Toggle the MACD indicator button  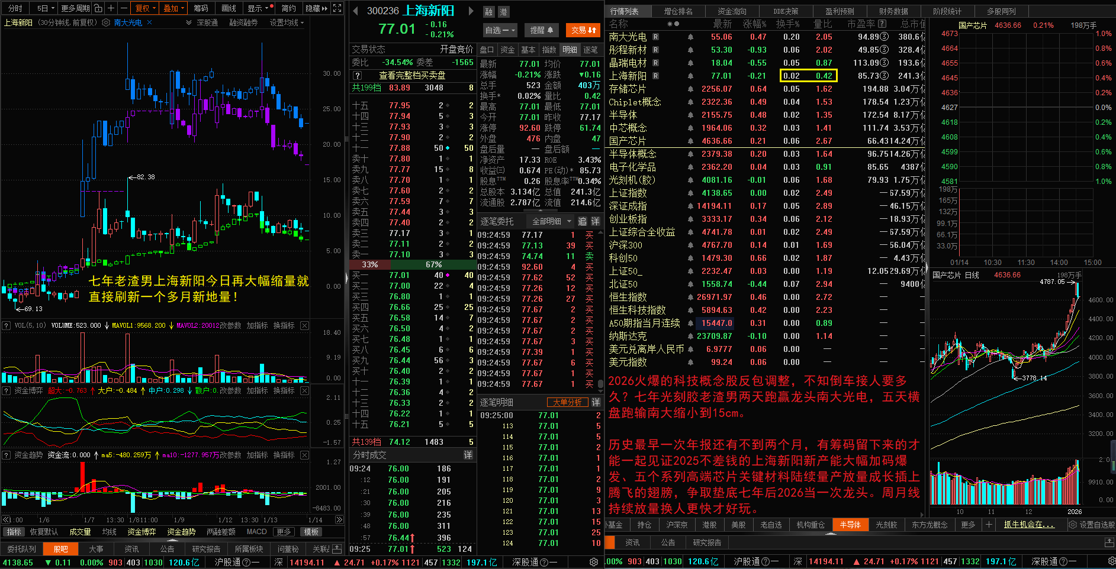pyautogui.click(x=256, y=532)
